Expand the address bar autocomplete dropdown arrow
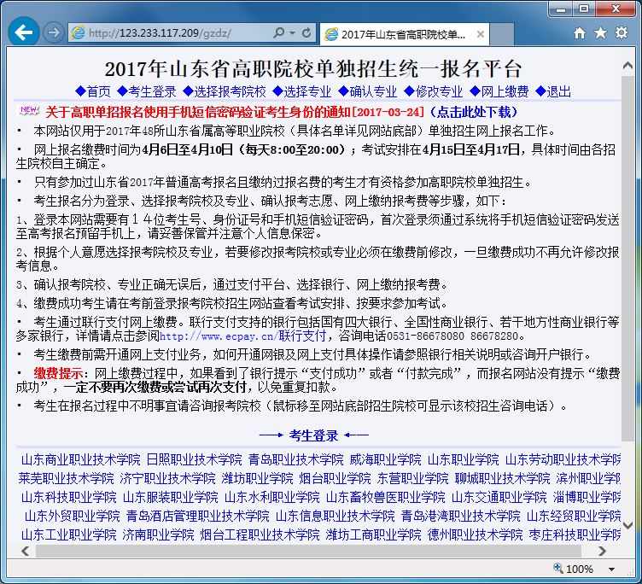Image resolution: width=642 pixels, height=584 pixels. pyautogui.click(x=292, y=33)
